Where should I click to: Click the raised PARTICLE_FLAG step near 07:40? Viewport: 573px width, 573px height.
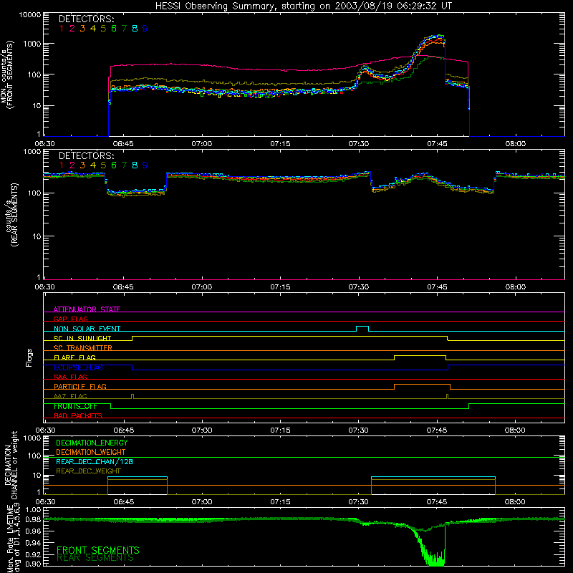422,387
